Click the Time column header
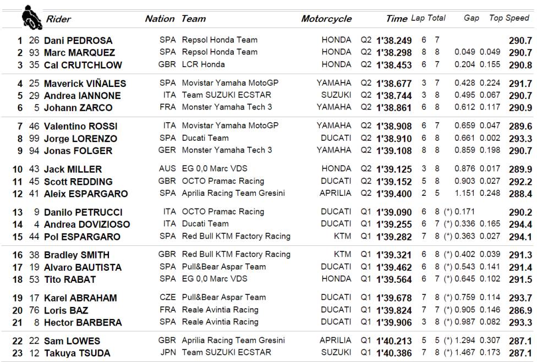The width and height of the screenshot is (537, 362). 396,19
